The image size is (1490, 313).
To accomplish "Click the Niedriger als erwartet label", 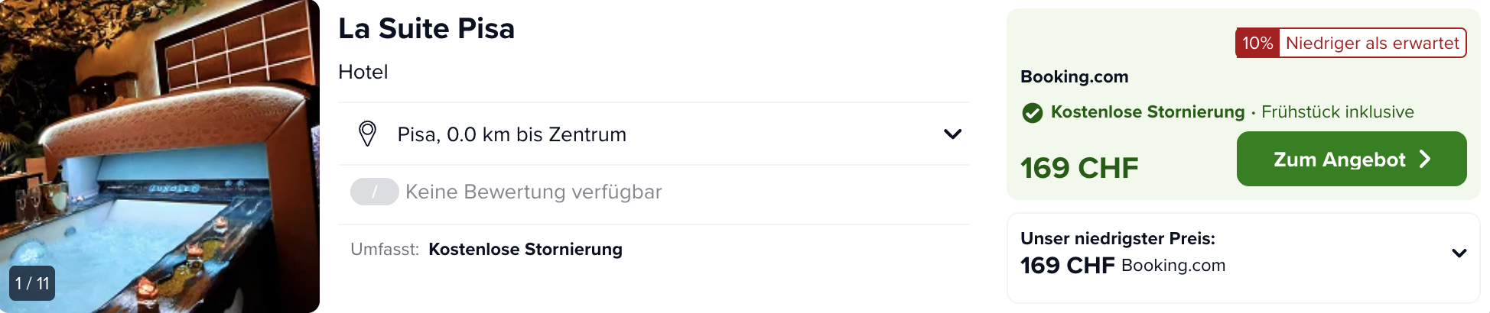I will (x=1372, y=43).
